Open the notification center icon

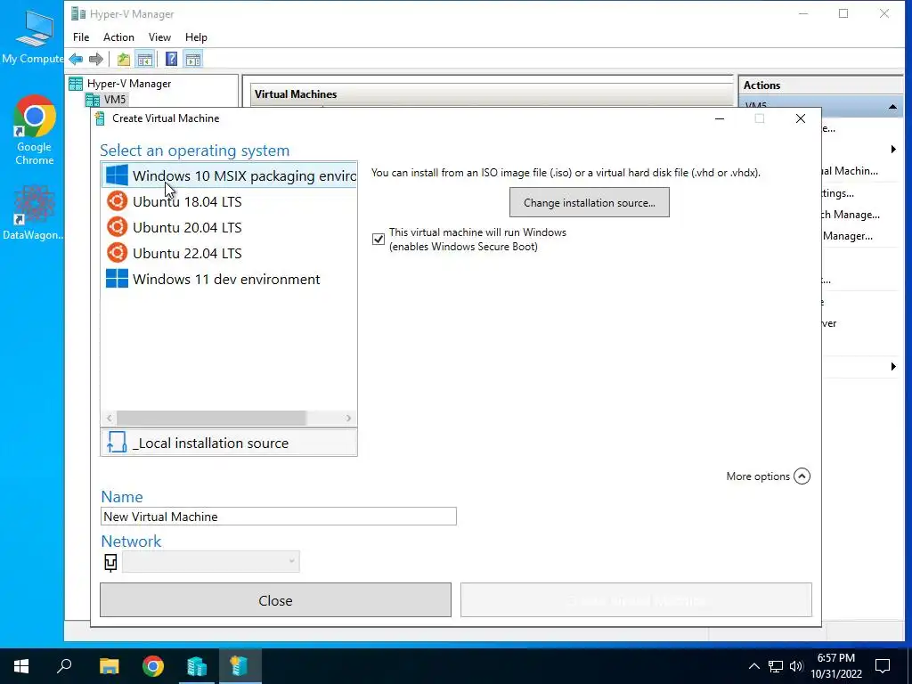point(883,666)
